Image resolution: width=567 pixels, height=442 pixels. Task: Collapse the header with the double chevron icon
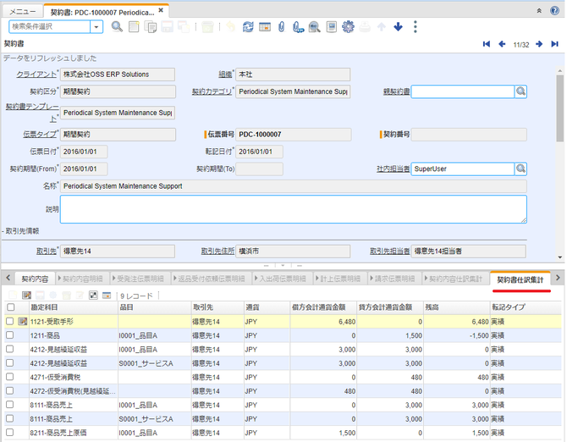[539, 11]
